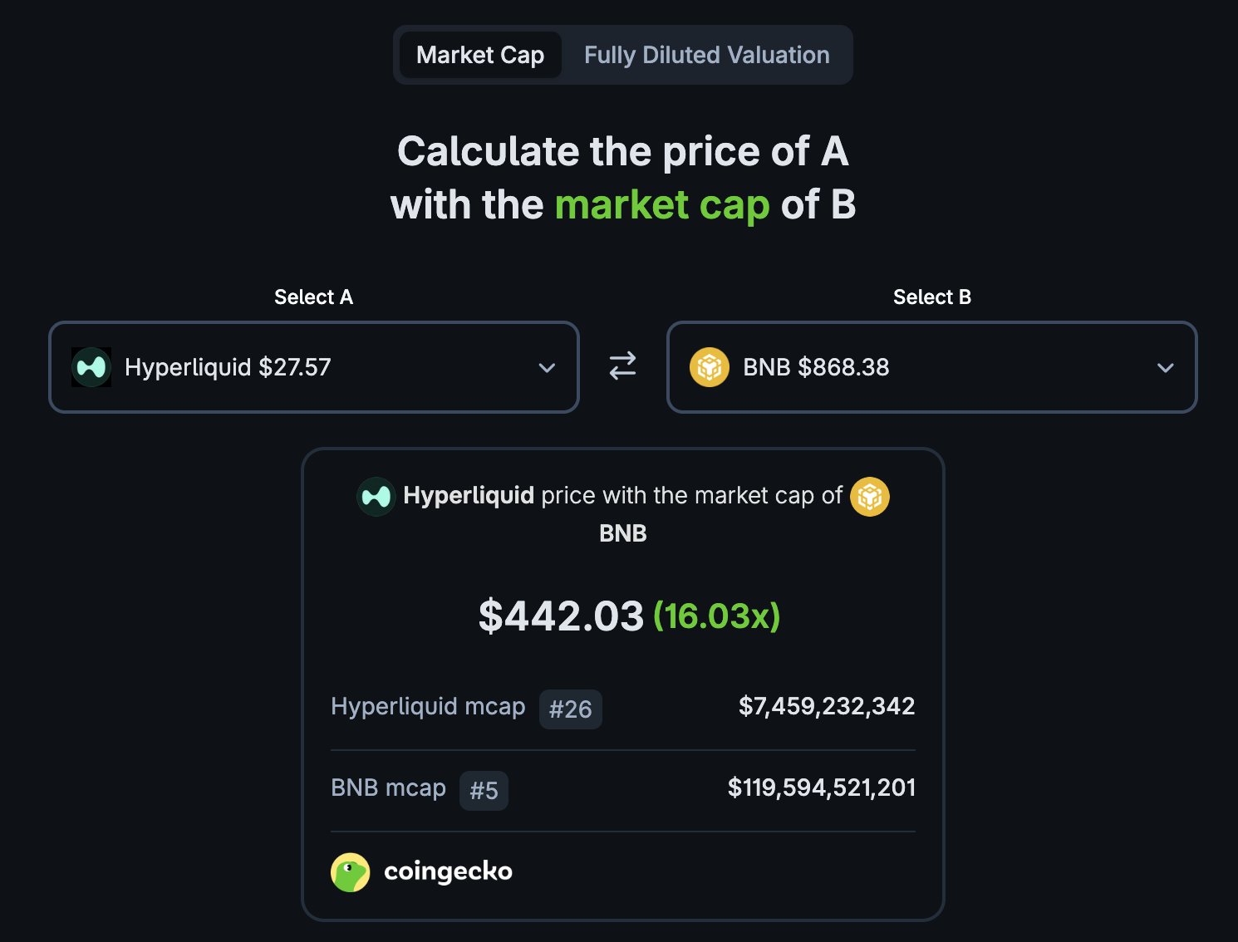The height and width of the screenshot is (942, 1238).
Task: Click the bold Hyperliquid name in card title
Action: [x=469, y=495]
